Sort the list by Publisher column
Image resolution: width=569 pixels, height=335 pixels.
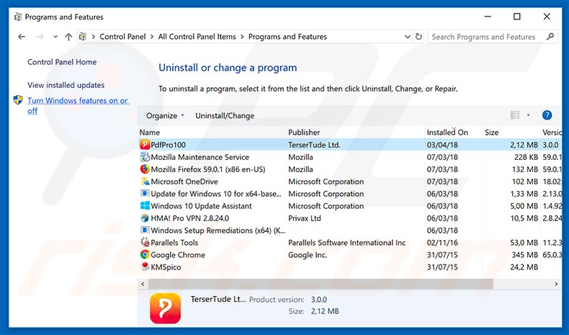[304, 133]
